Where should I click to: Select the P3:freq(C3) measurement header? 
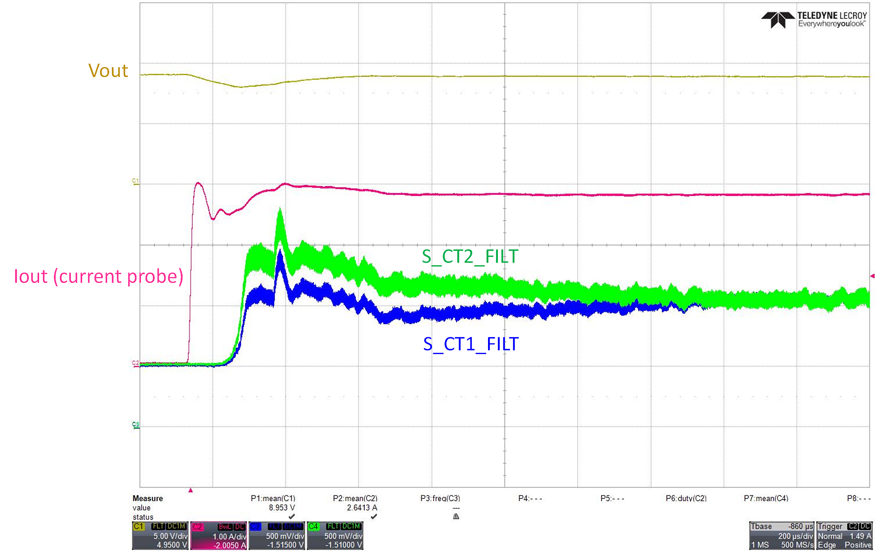(440, 498)
